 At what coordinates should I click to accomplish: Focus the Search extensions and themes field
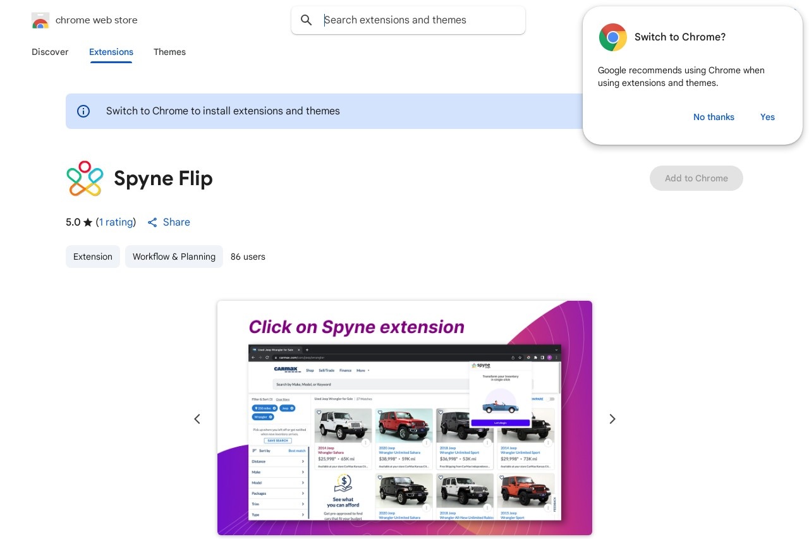(x=408, y=20)
